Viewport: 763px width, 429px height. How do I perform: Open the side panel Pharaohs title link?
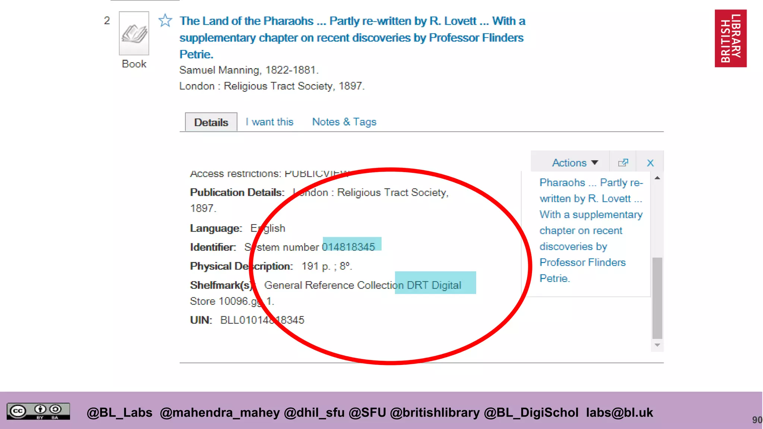(x=591, y=230)
